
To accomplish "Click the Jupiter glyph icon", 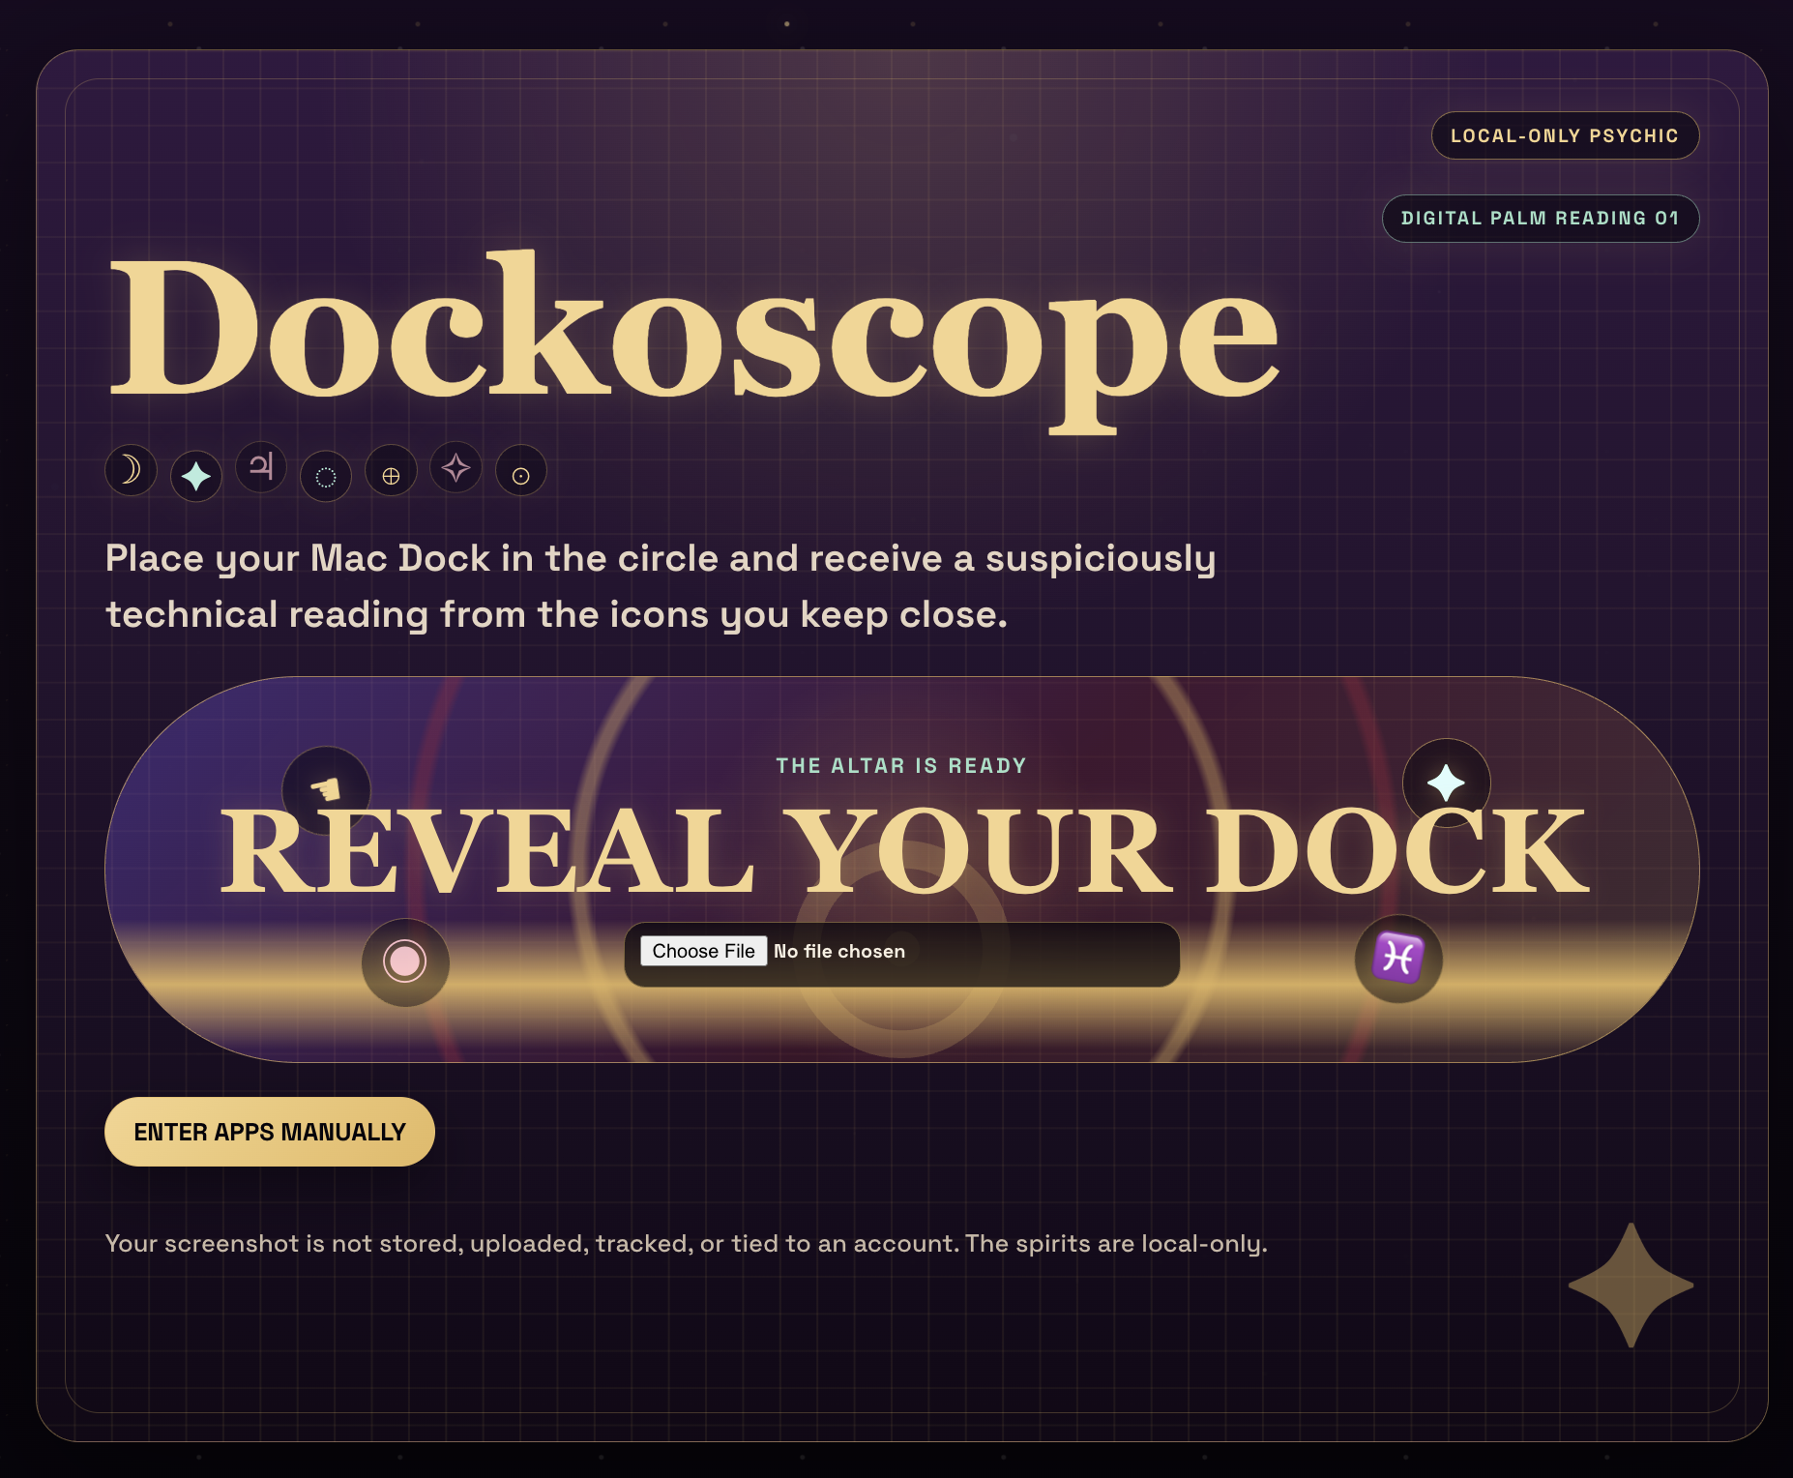I will click(261, 466).
